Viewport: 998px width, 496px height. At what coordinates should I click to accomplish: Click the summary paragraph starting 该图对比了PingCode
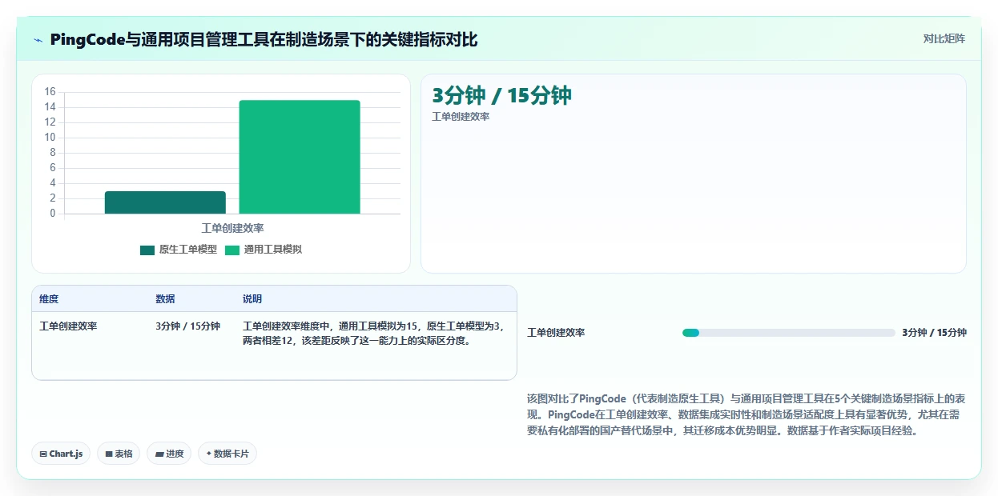[x=746, y=414]
